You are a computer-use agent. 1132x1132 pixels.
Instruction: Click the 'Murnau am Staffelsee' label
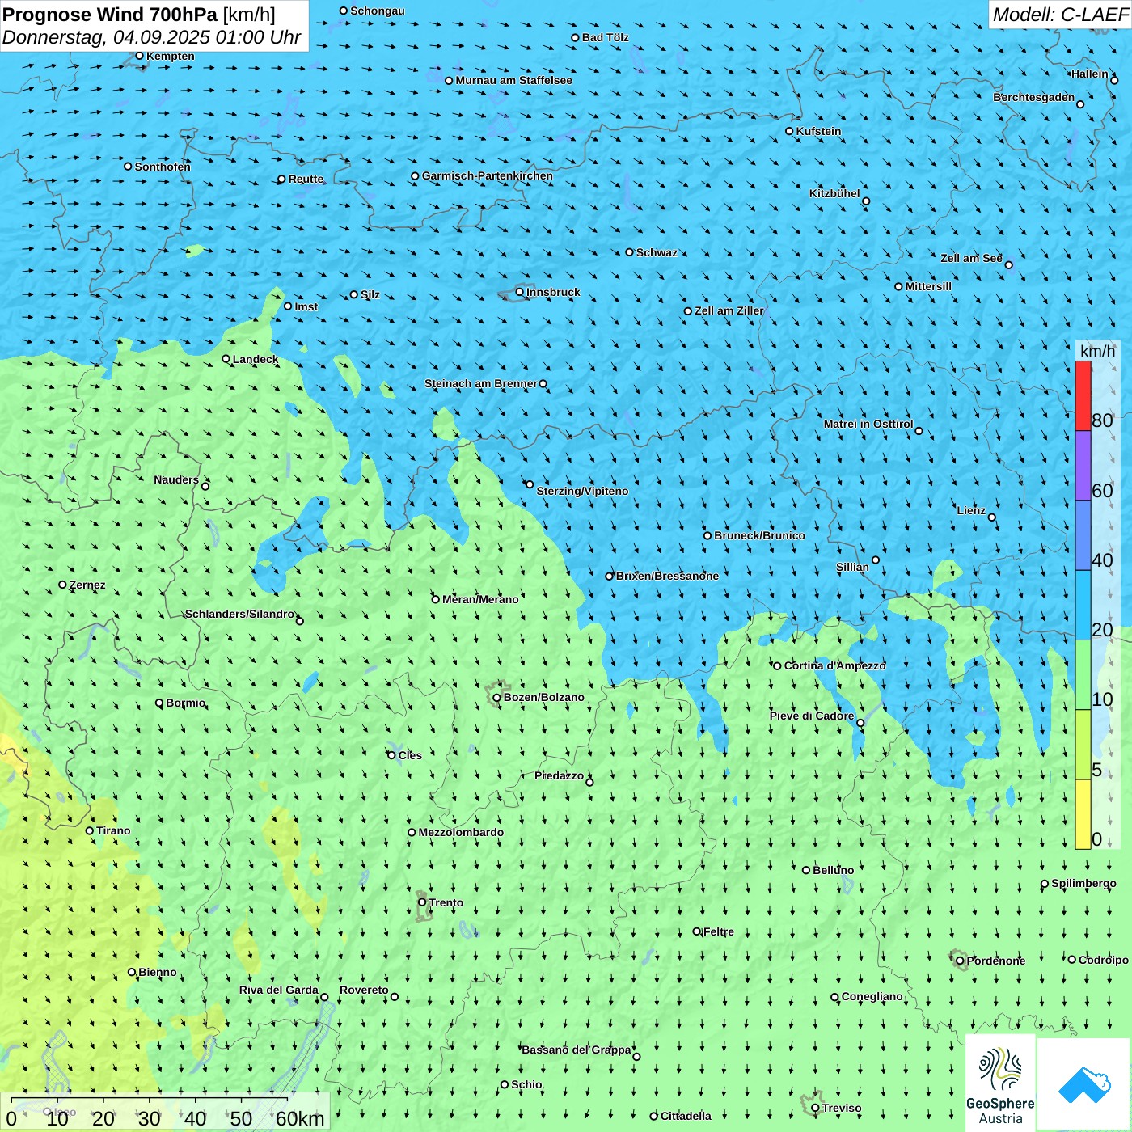pos(513,80)
